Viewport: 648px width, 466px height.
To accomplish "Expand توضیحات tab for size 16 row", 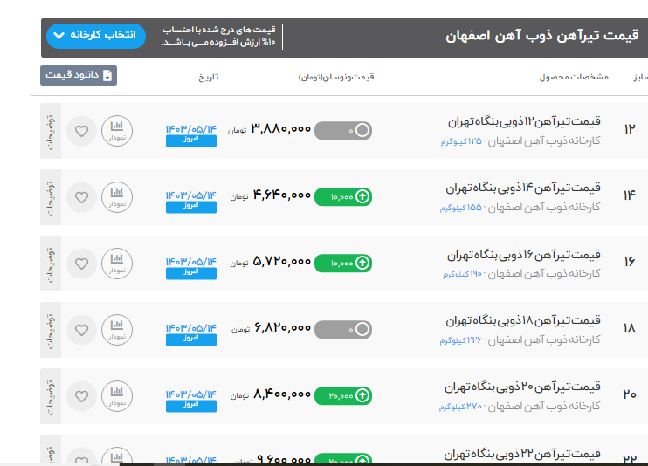I will (51, 264).
